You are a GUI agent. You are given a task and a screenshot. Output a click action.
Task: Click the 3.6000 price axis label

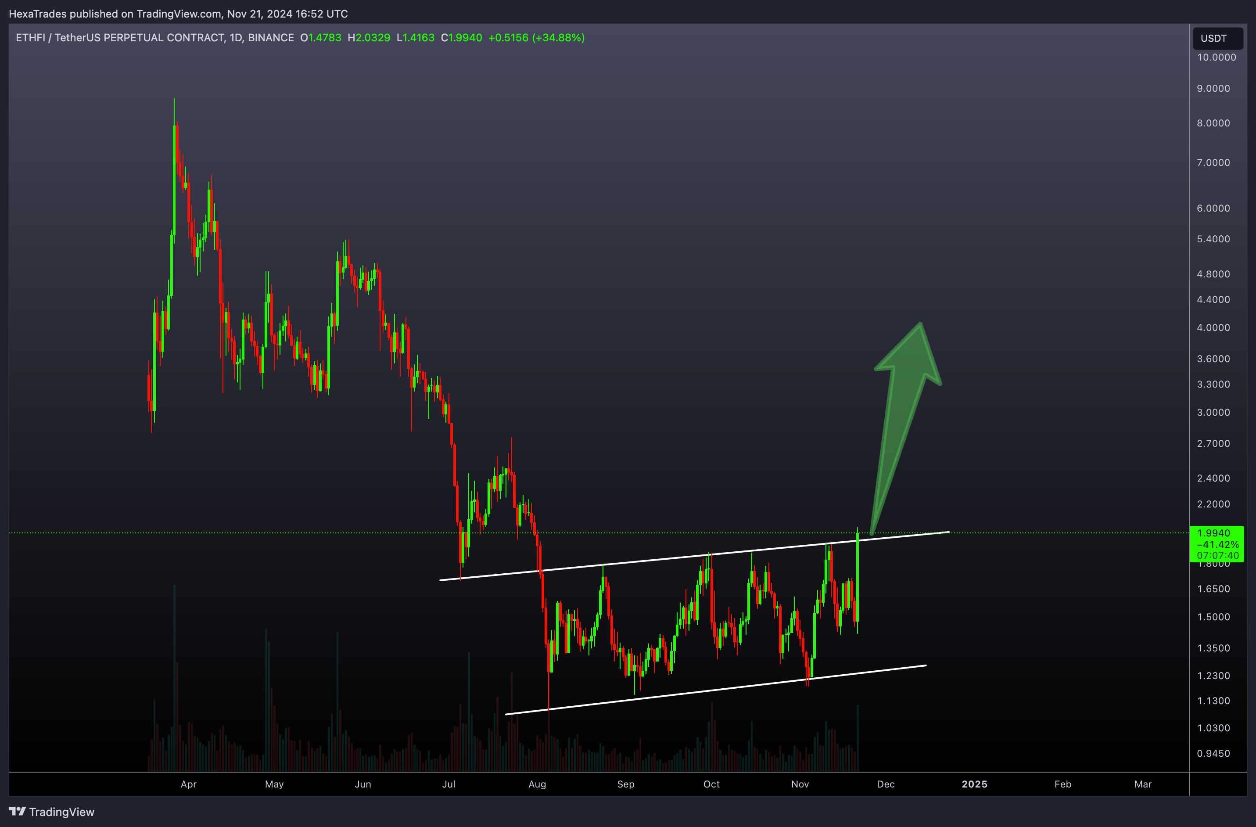coord(1213,358)
